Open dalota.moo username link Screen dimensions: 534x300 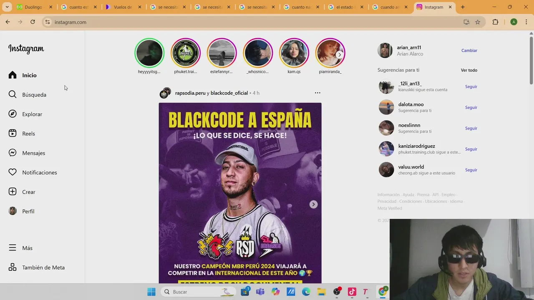(x=411, y=104)
